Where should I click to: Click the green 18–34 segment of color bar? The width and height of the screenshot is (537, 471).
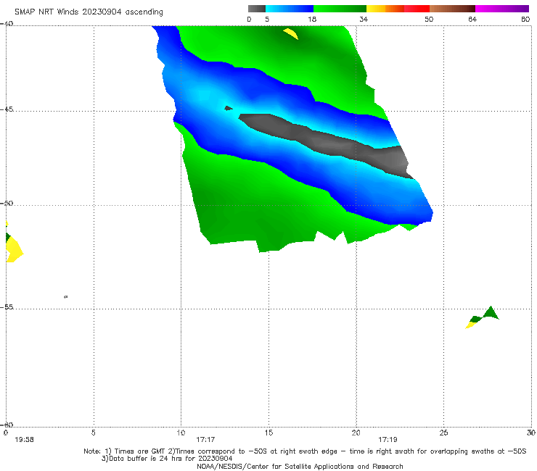pyautogui.click(x=340, y=9)
